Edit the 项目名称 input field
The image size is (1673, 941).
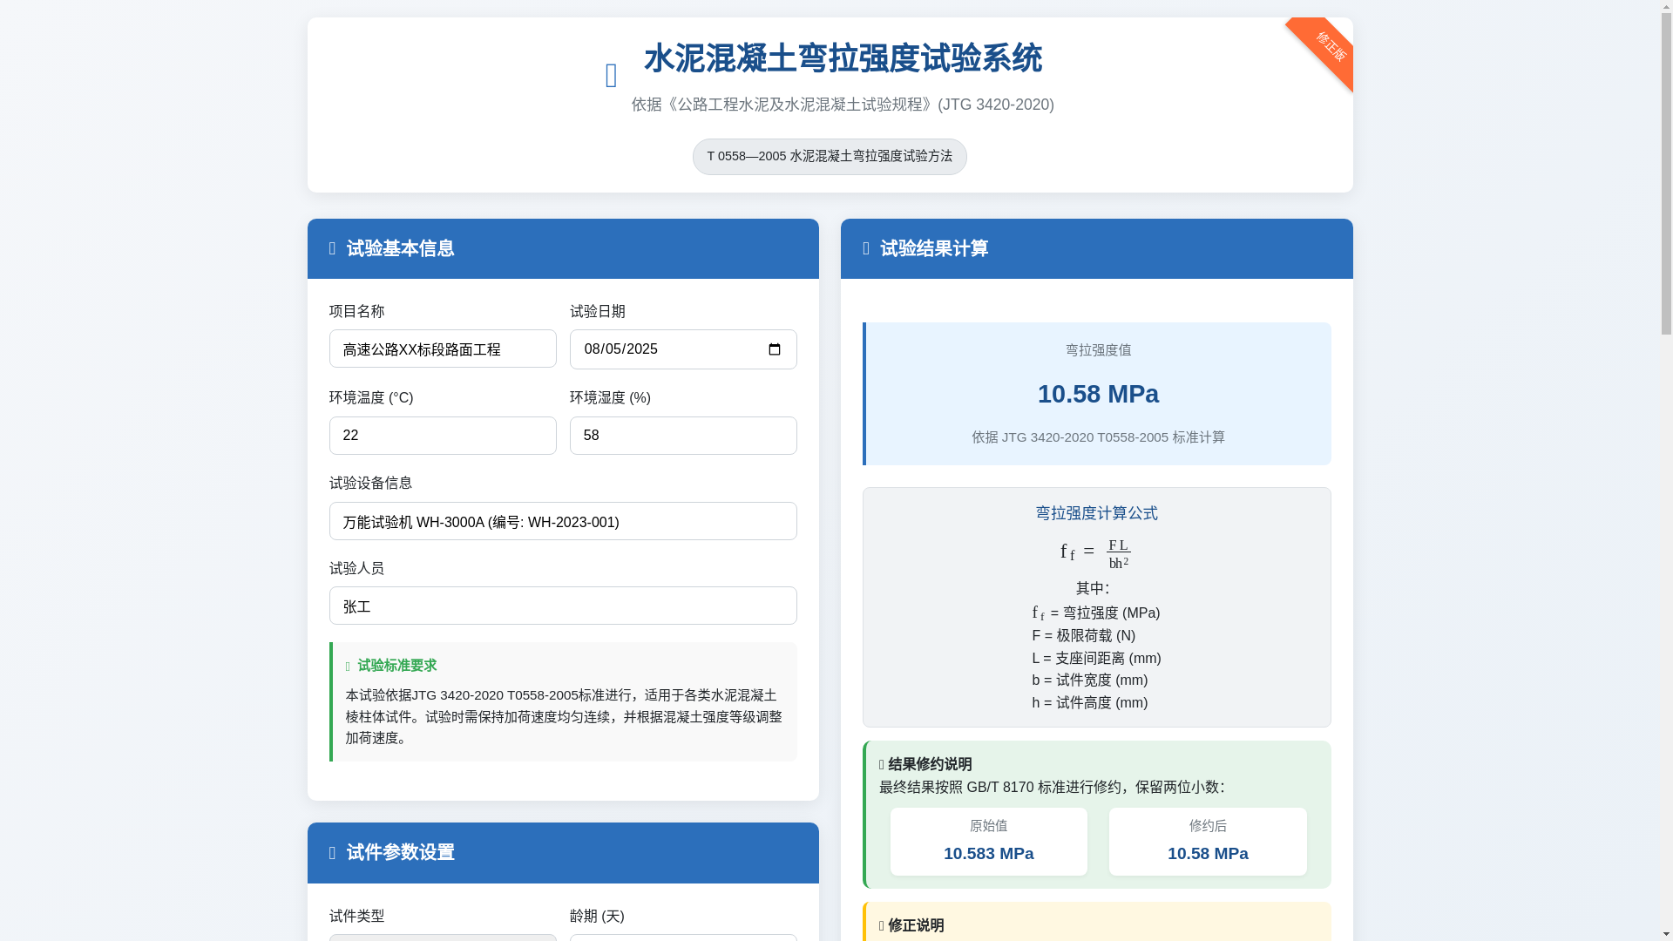pos(443,349)
